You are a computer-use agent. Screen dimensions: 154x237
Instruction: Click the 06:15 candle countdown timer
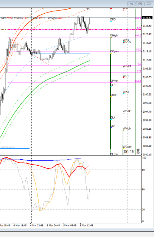click(x=129, y=152)
